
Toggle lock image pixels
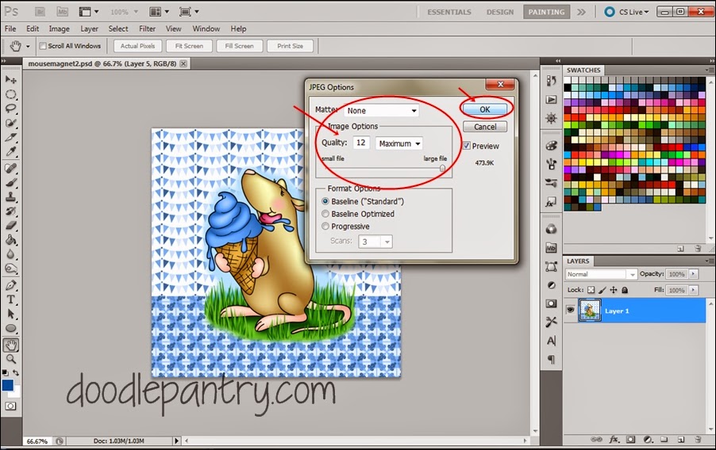[x=602, y=290]
